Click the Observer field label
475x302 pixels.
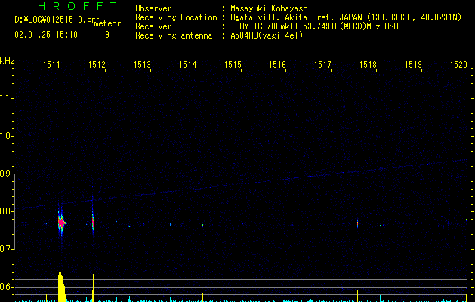pos(153,8)
